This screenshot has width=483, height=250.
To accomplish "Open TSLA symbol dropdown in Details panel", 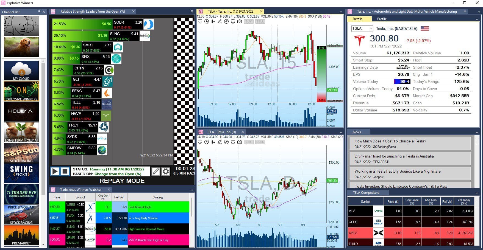I will 371,29.
